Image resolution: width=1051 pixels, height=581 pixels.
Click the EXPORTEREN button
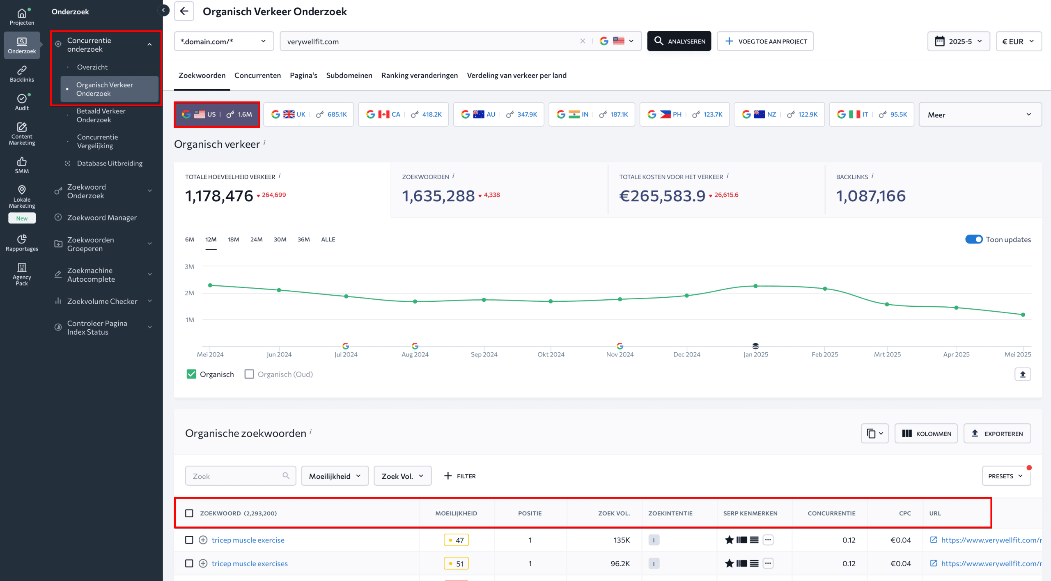[x=997, y=434]
